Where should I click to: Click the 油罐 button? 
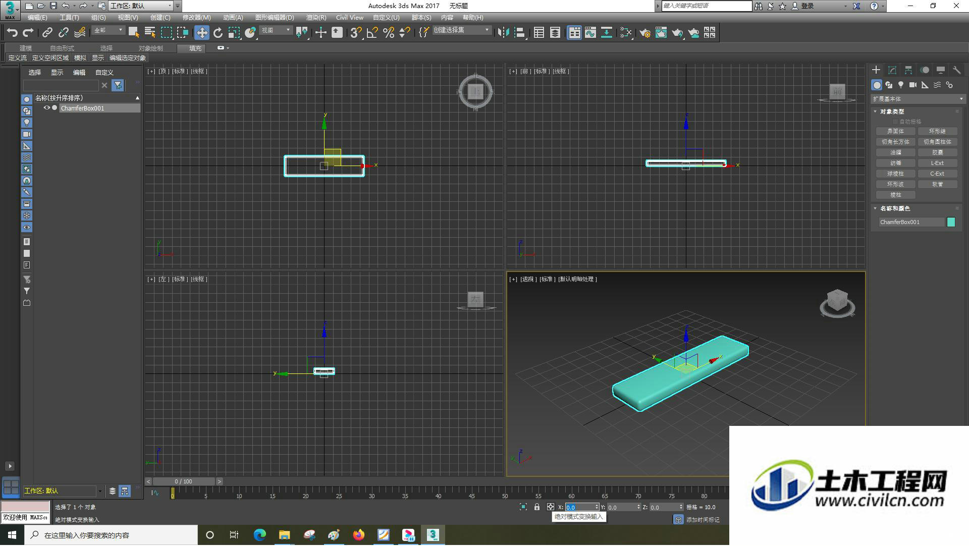pyautogui.click(x=895, y=152)
